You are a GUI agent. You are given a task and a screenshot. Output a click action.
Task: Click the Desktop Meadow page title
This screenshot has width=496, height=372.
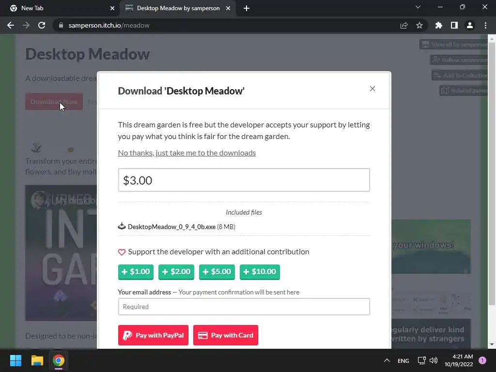tap(88, 54)
